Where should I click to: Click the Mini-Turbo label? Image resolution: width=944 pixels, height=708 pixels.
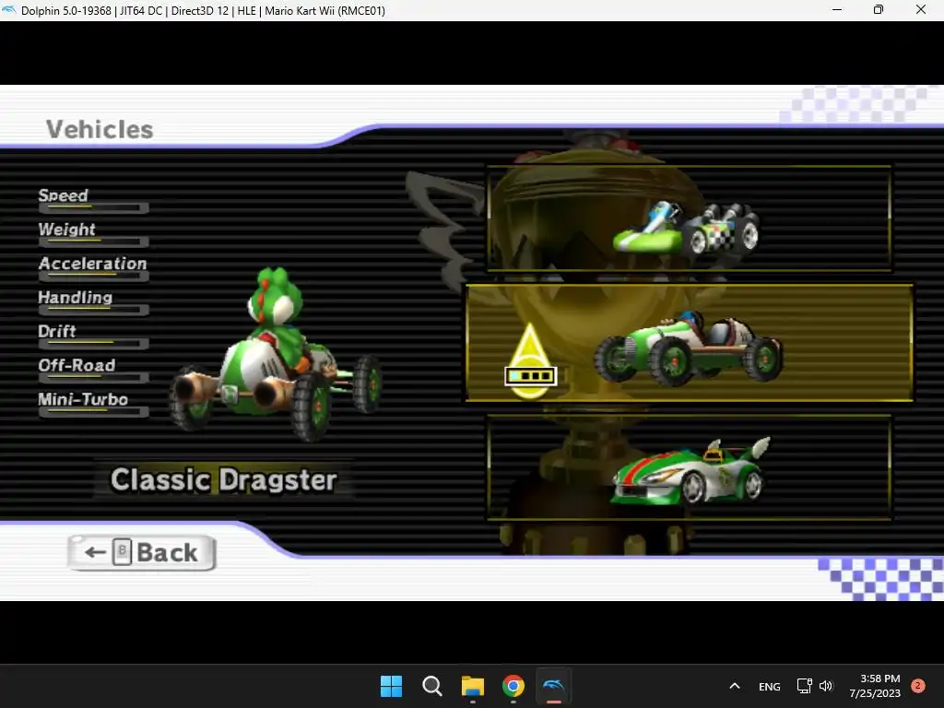[83, 399]
